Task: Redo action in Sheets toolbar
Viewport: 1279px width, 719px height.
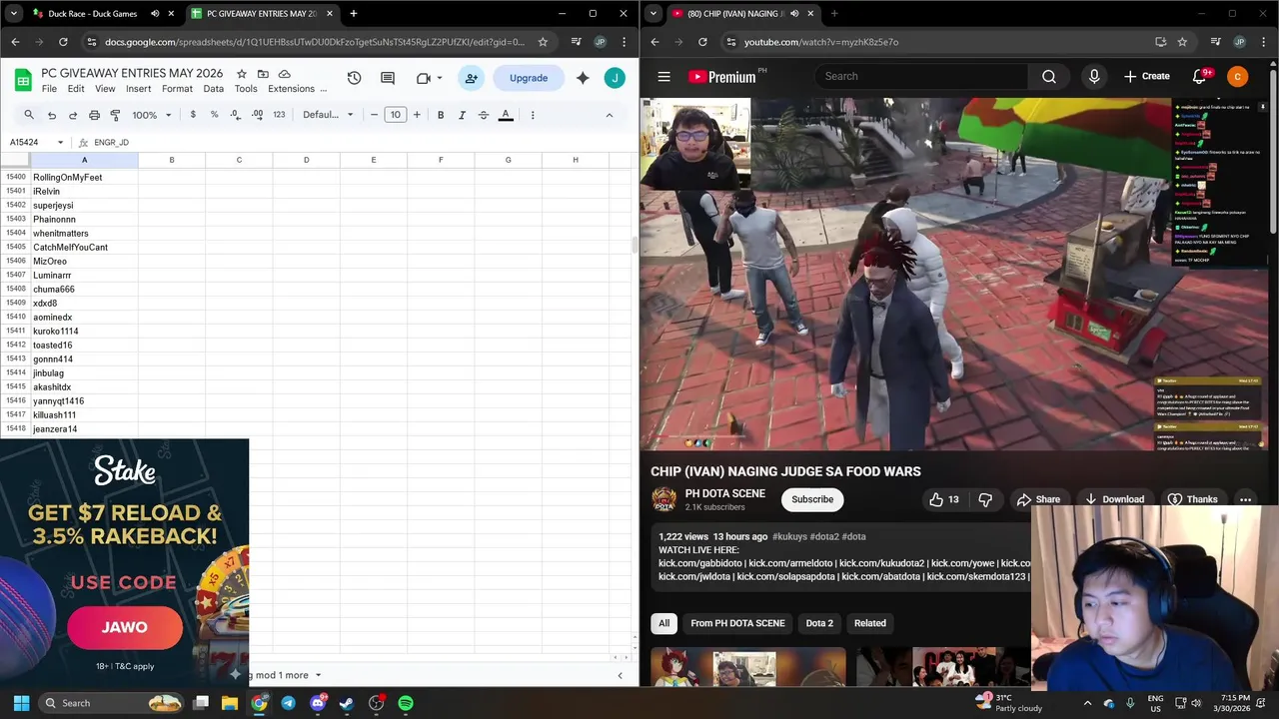Action: pyautogui.click(x=73, y=115)
